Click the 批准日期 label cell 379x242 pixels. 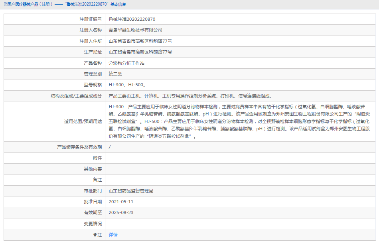[x=55, y=202]
